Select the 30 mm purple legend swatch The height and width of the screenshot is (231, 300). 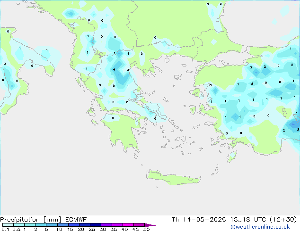(x=106, y=225)
